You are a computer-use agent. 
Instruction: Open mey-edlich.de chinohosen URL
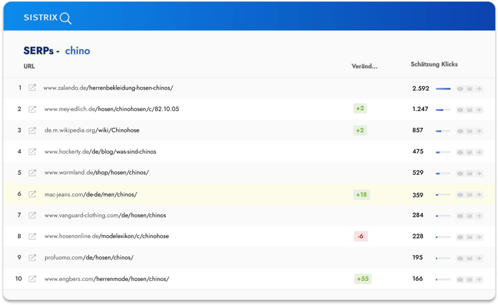coord(112,109)
